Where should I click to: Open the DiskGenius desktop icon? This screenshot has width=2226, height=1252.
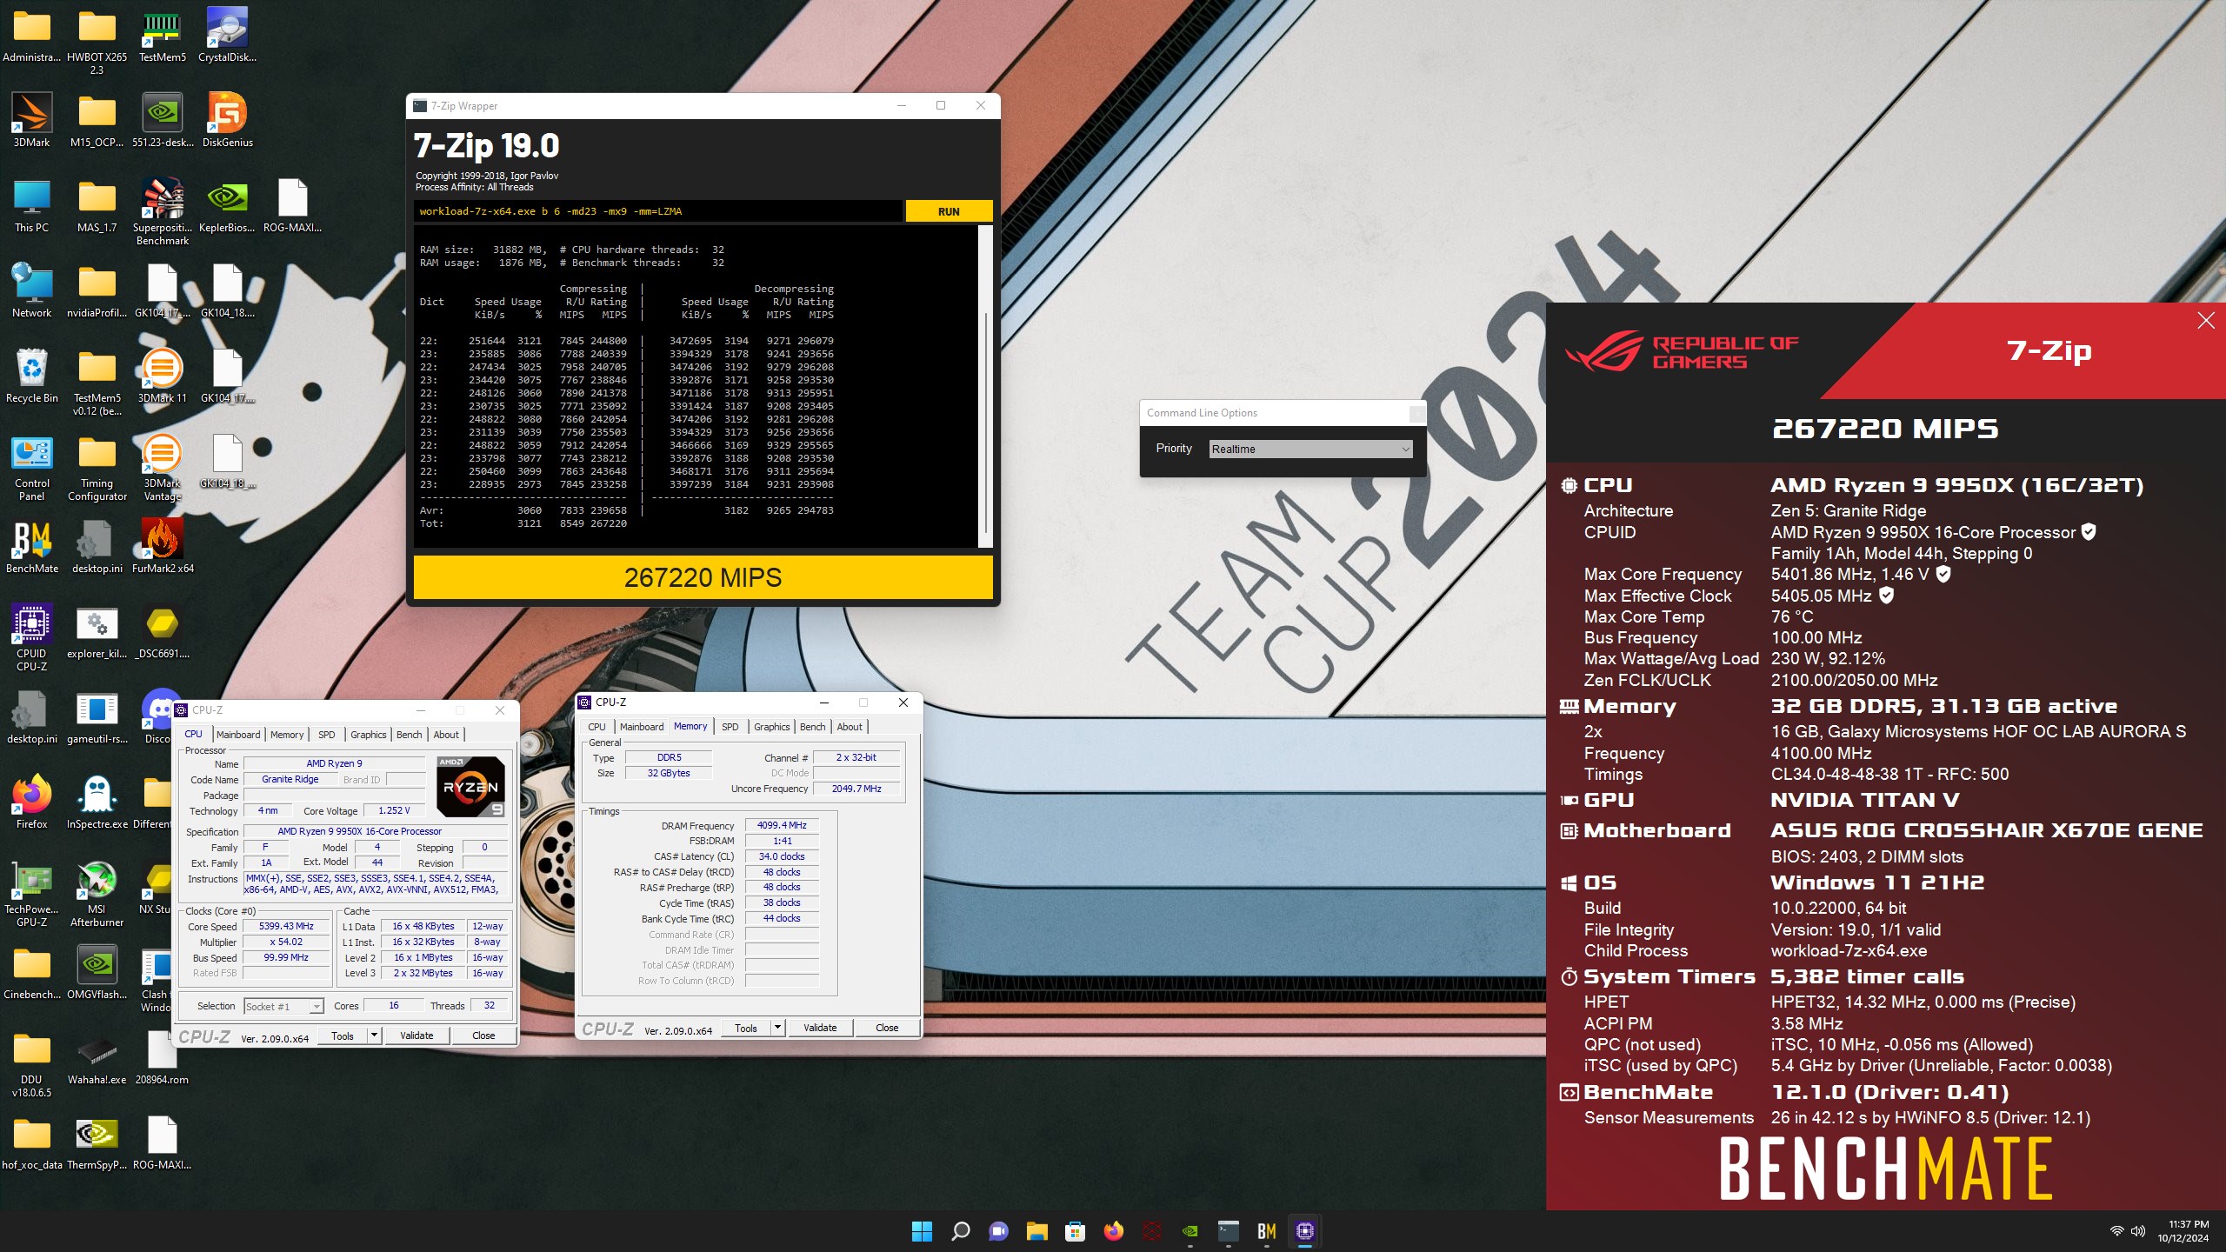click(x=227, y=122)
